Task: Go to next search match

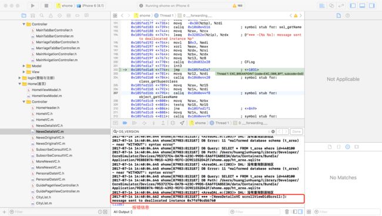Action: [x=285, y=131]
